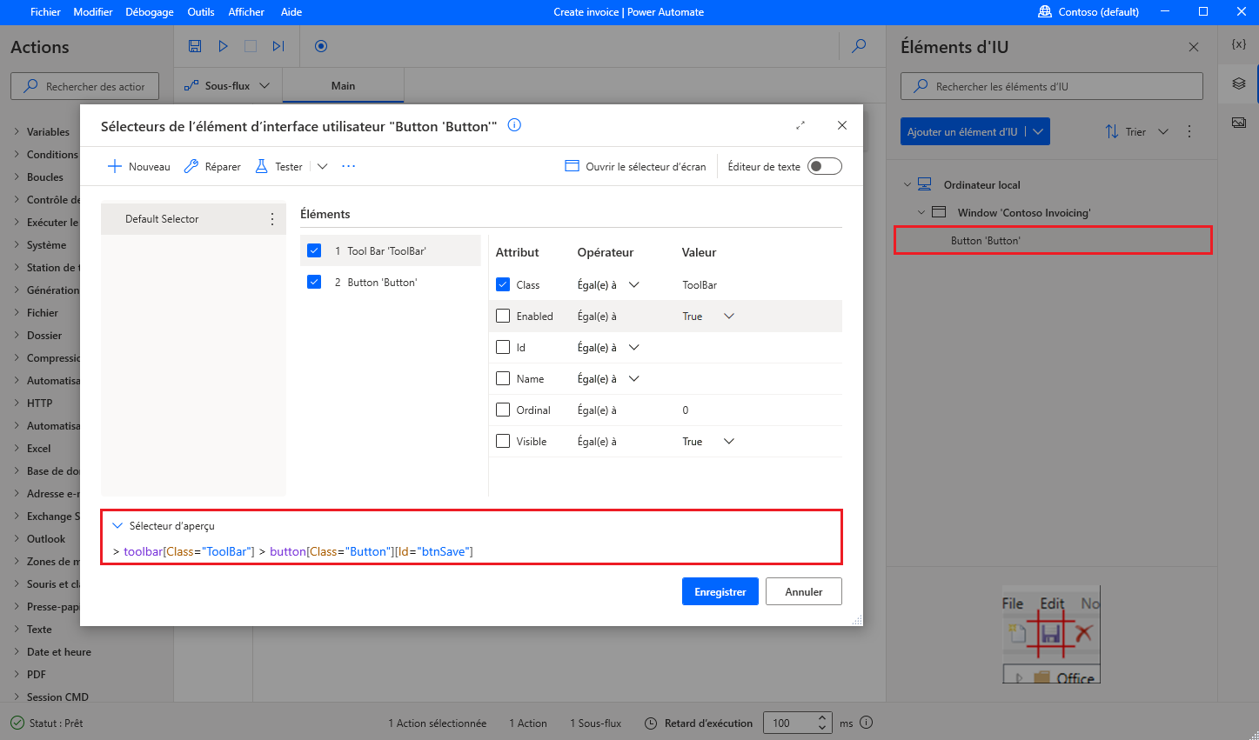Check the Id attribute checkbox
The image size is (1259, 740).
(503, 347)
